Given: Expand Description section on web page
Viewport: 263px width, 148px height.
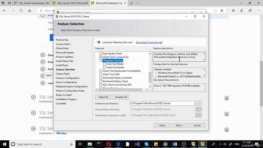Looking at the screenshot, I should [x=43, y=55].
